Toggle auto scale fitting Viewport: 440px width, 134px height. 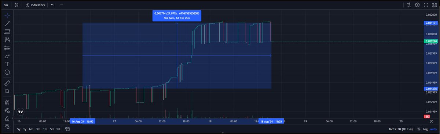(x=433, y=129)
